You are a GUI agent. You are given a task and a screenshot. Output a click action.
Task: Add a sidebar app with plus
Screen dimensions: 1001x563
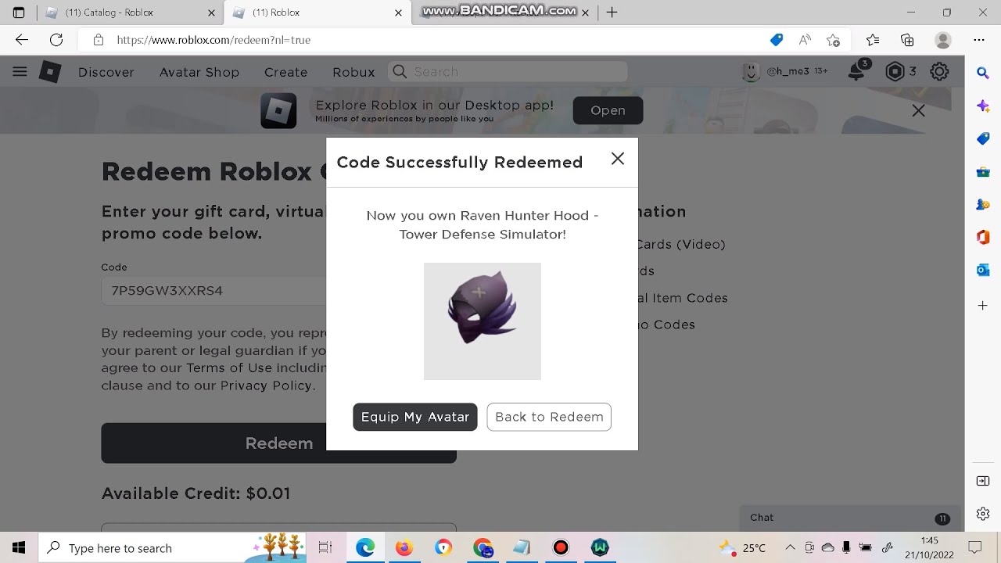click(983, 306)
